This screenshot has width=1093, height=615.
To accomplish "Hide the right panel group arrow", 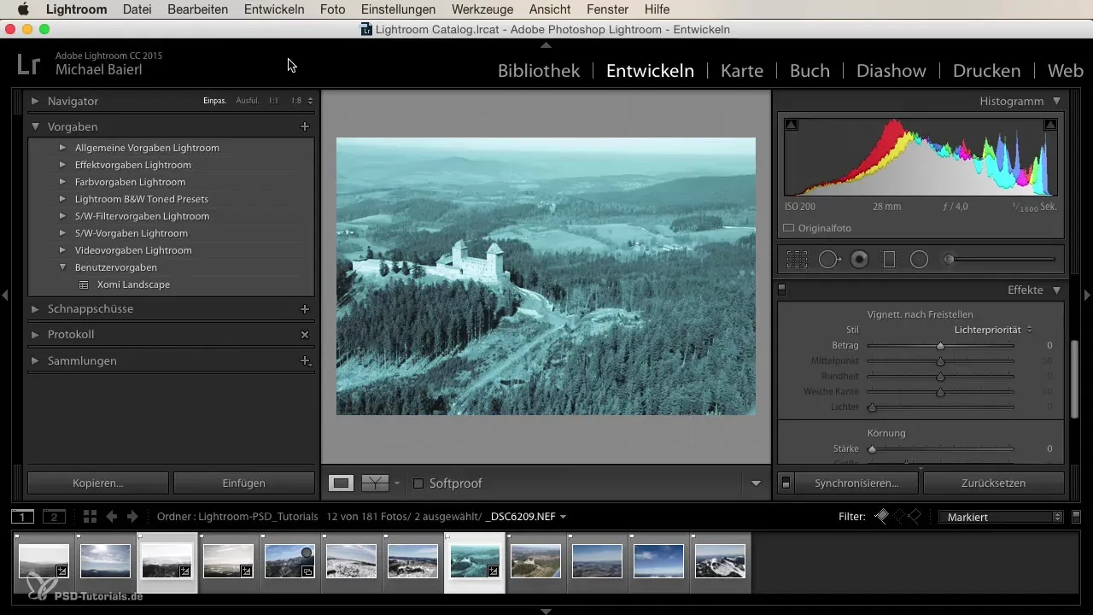I will tap(1087, 295).
